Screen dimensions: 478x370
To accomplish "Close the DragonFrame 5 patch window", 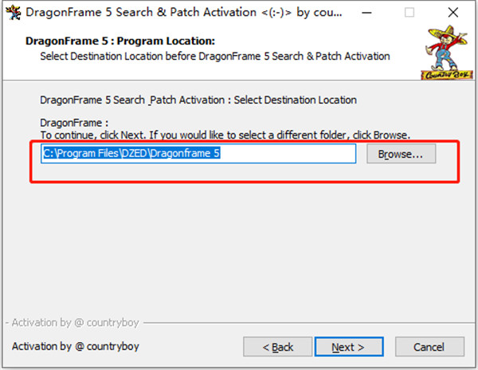I will click(453, 13).
